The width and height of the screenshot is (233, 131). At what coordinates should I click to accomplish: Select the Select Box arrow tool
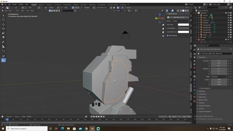click(x=3, y=15)
